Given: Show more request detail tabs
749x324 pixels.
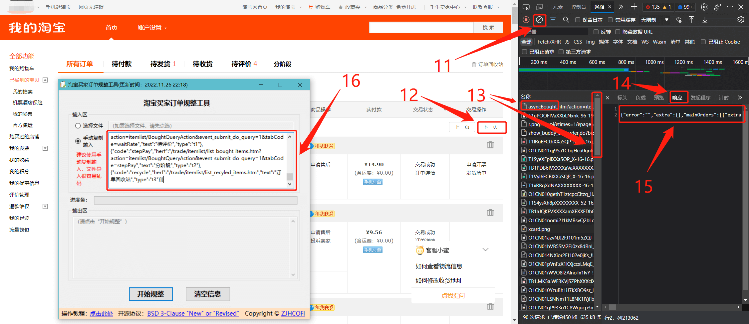Looking at the screenshot, I should 740,97.
